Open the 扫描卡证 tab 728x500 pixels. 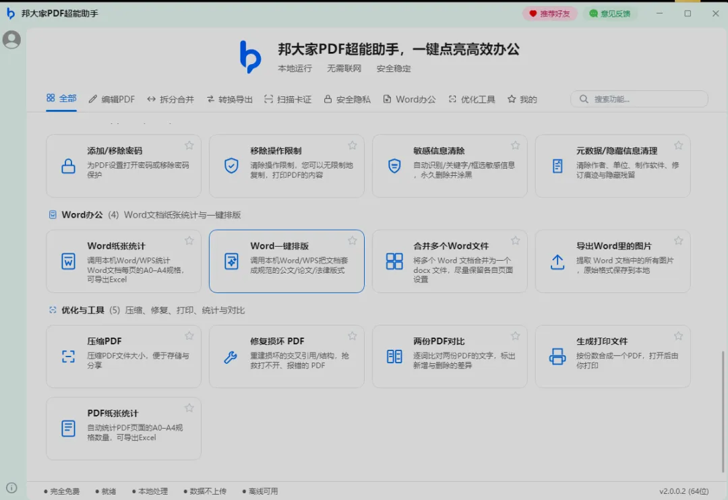[288, 99]
